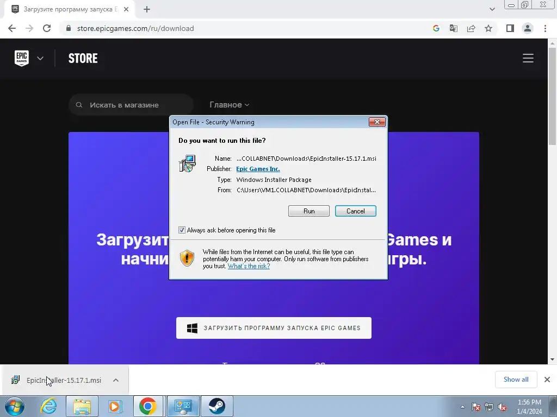The height and width of the screenshot is (417, 557).
Task: Click the STORE heading link
Action: pos(83,58)
